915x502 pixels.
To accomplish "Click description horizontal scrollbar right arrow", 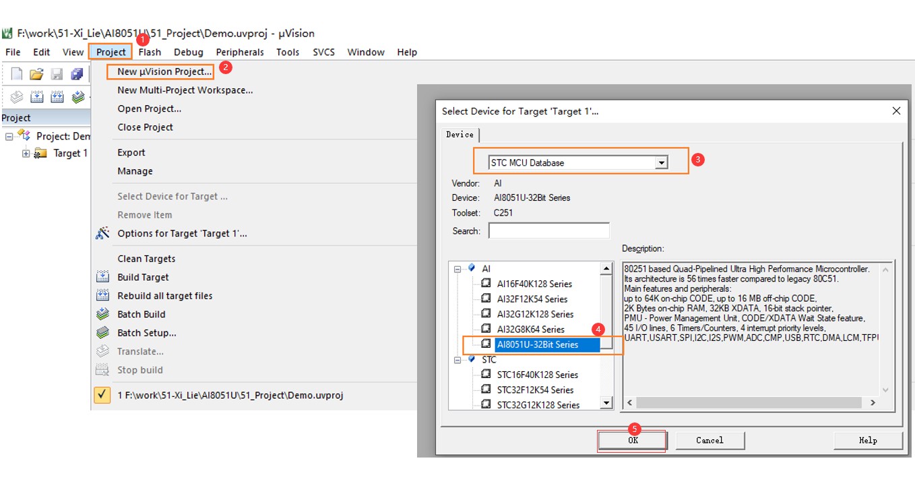I will pyautogui.click(x=872, y=402).
